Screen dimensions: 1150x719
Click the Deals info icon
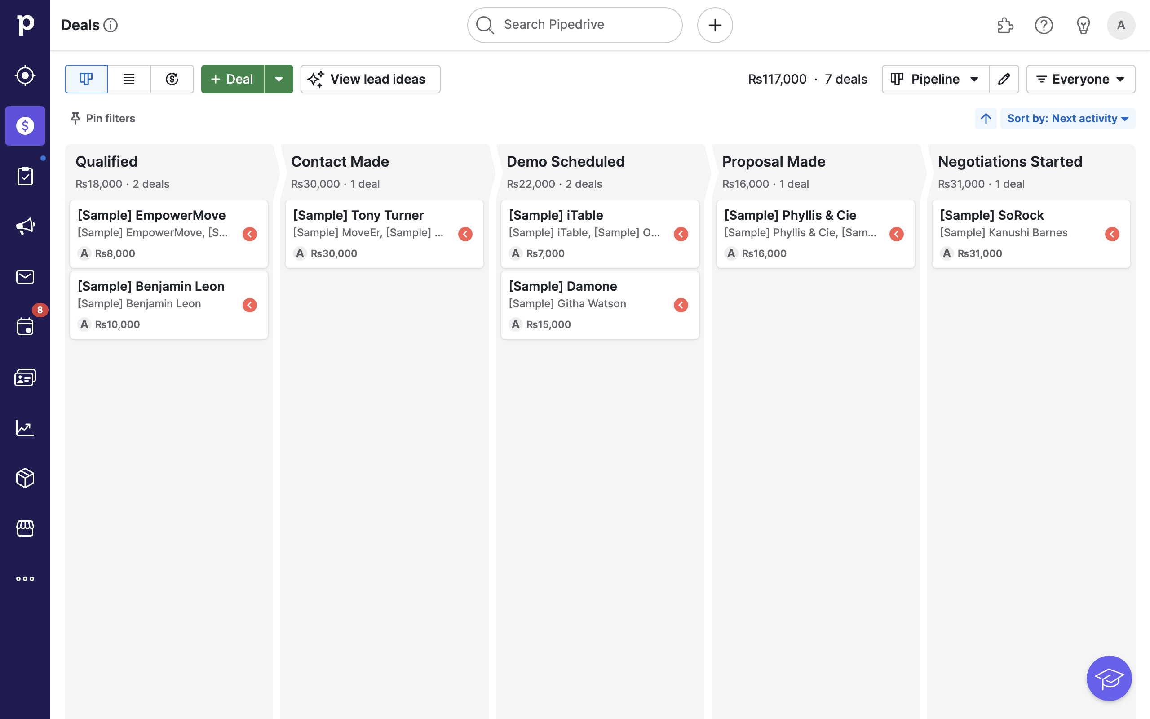111,25
